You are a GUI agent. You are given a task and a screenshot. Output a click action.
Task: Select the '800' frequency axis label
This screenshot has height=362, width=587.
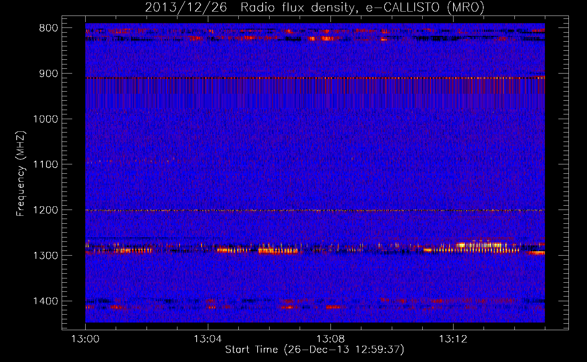coord(48,28)
